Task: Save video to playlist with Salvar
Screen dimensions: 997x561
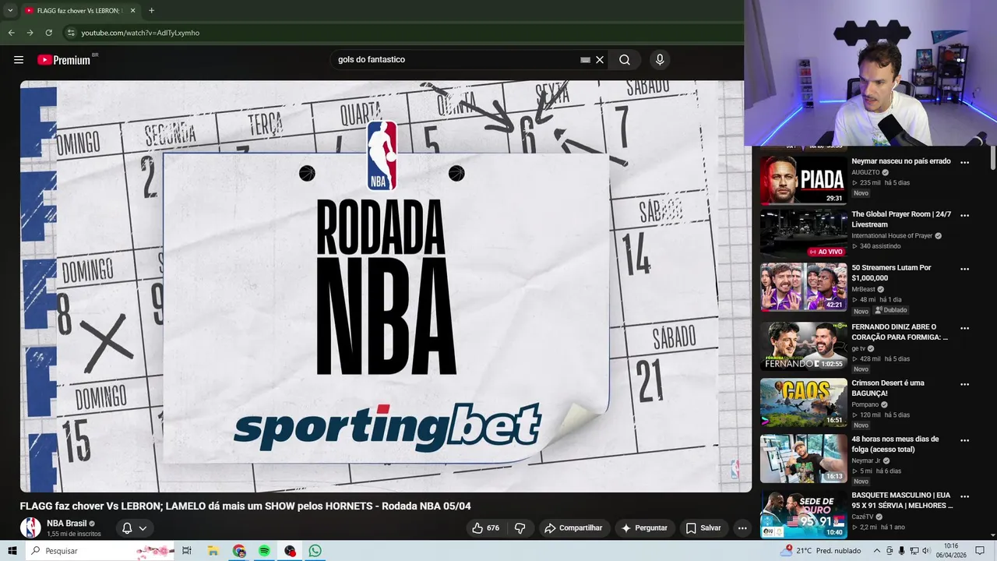Action: (703, 528)
